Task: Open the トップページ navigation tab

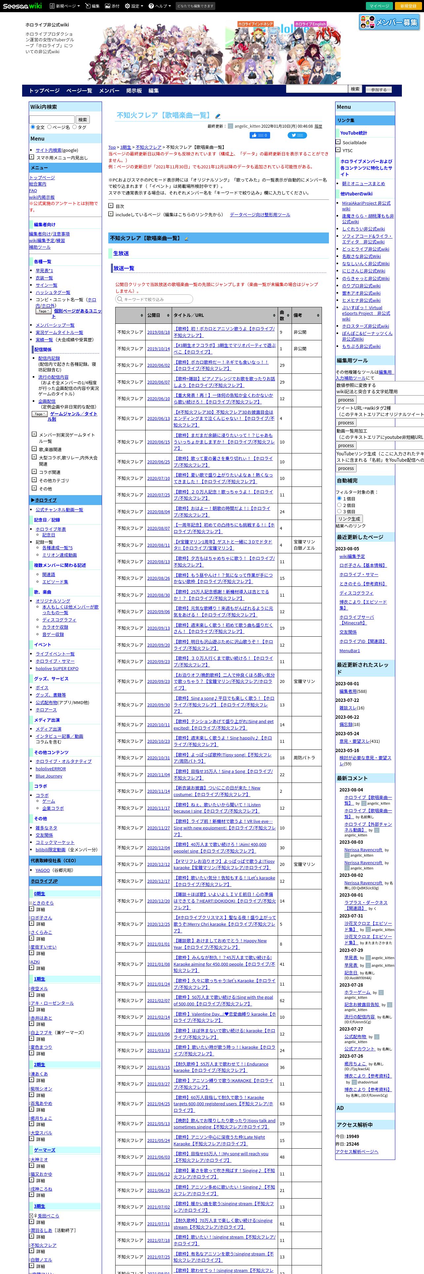Action: coord(44,91)
